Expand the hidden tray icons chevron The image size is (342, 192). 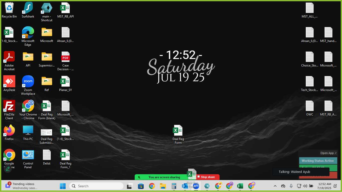pos(275,186)
